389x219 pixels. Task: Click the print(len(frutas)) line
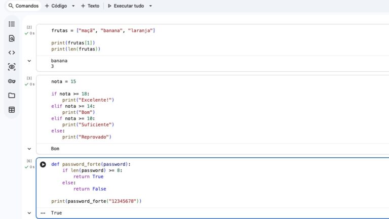point(75,49)
